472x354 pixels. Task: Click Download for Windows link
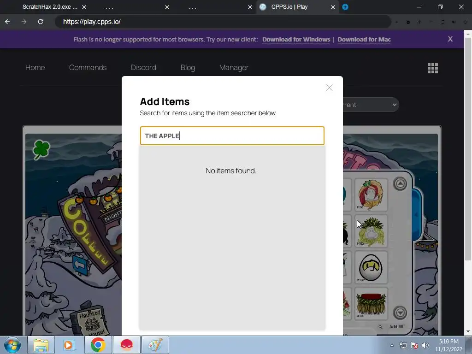[x=296, y=40]
